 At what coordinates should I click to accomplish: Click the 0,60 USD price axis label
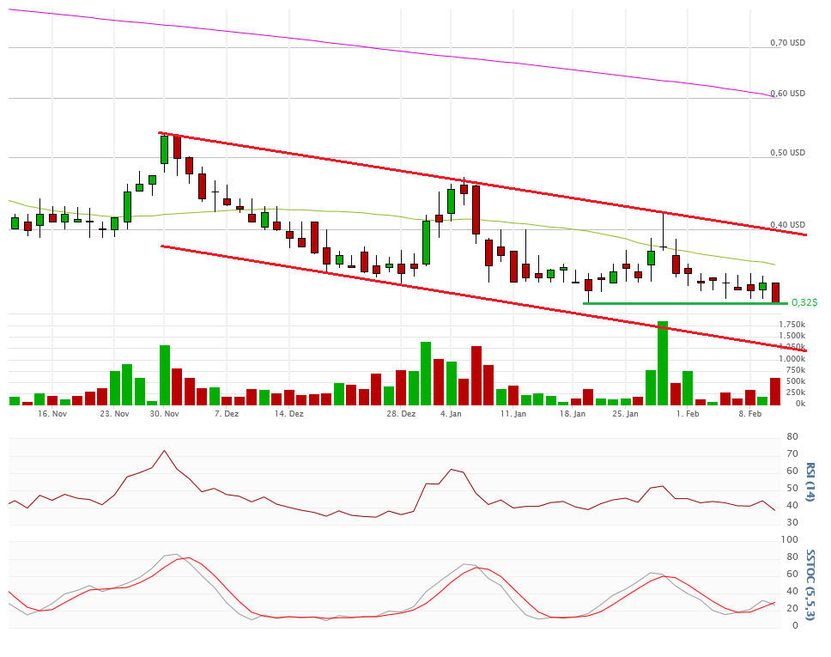point(787,94)
